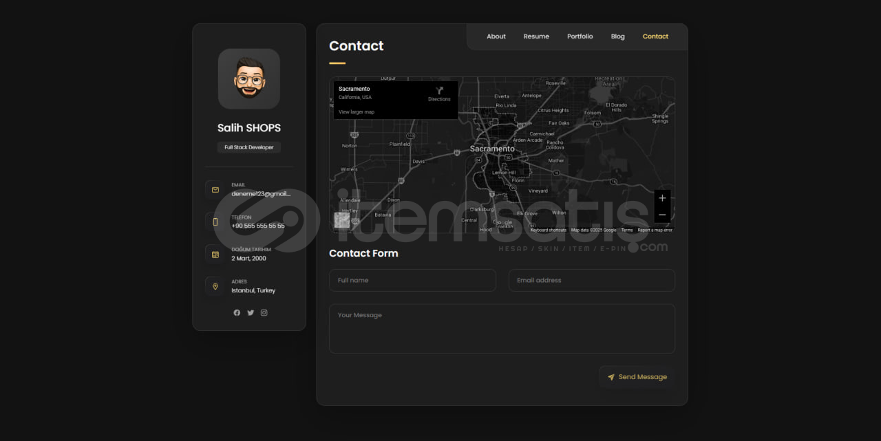Click the address location pin icon
Viewport: 881px width, 441px height.
pyautogui.click(x=215, y=286)
